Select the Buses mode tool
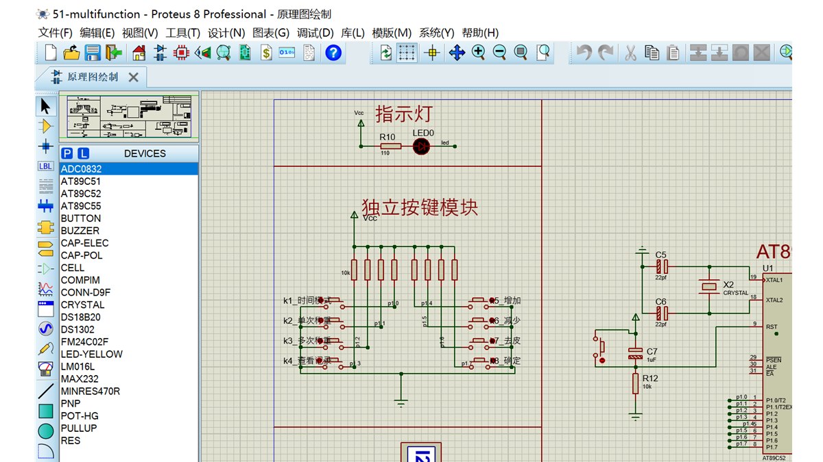The width and height of the screenshot is (823, 462). pyautogui.click(x=45, y=205)
